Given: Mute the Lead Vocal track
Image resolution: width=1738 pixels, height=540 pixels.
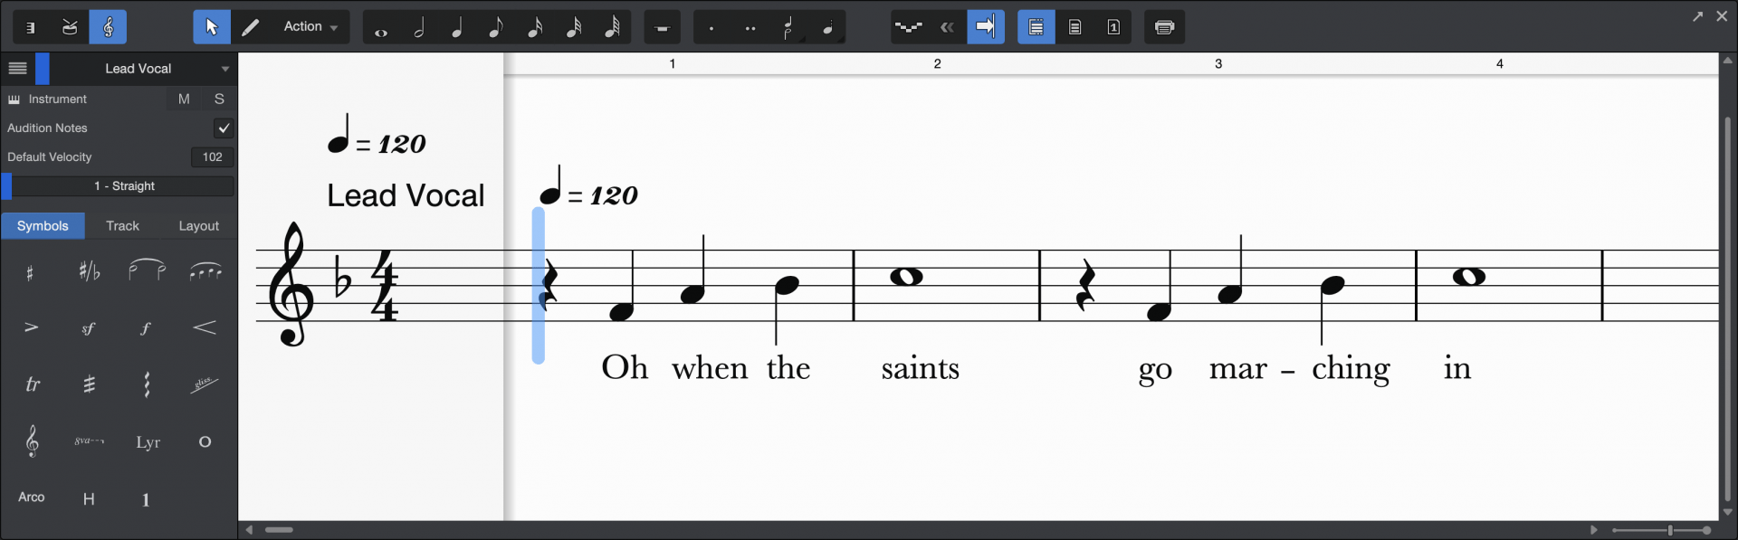Looking at the screenshot, I should [184, 99].
